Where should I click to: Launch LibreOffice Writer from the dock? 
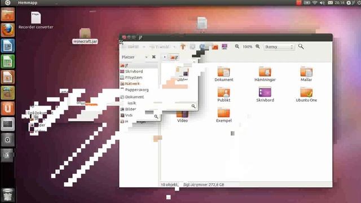8,46
